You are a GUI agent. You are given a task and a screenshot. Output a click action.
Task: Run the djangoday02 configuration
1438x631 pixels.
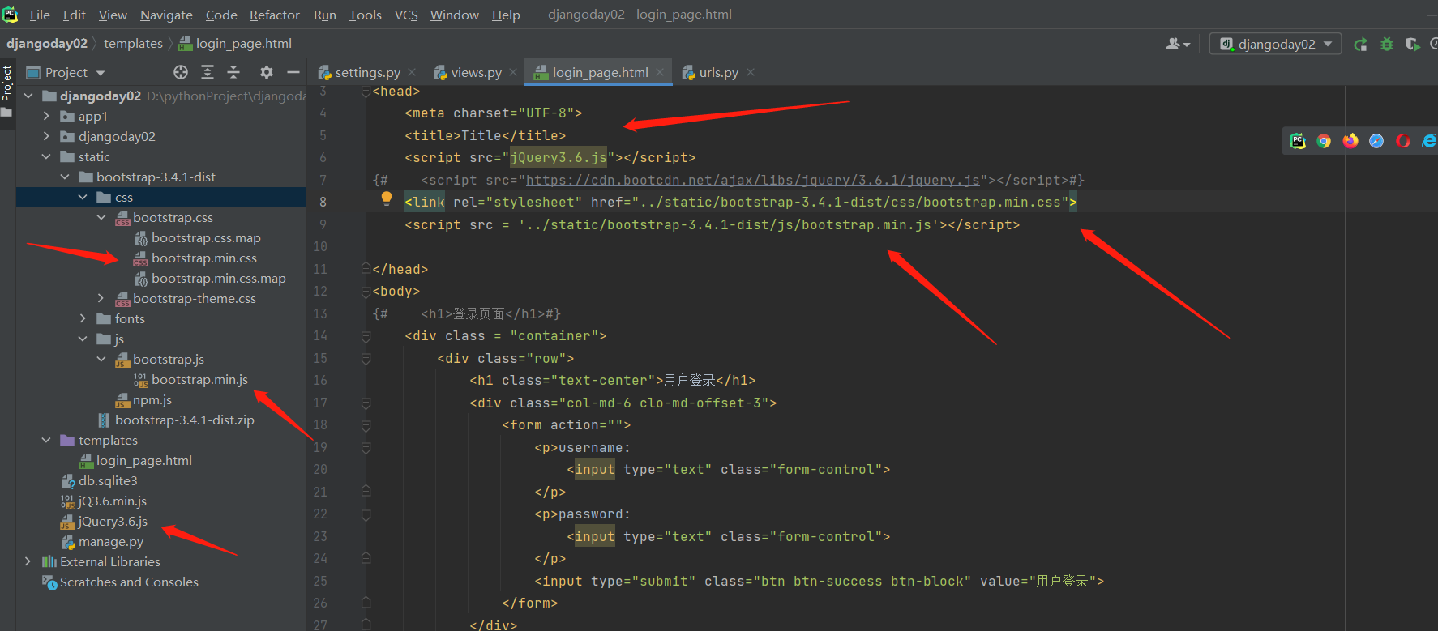coord(1361,44)
